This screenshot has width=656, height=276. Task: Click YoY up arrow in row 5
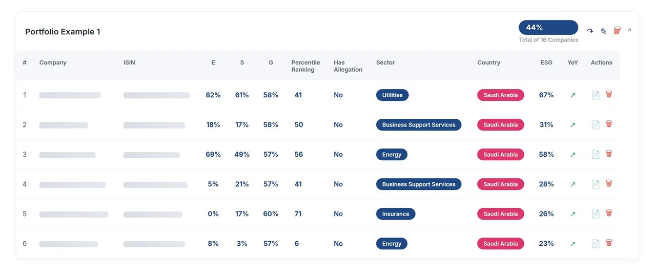[573, 214]
